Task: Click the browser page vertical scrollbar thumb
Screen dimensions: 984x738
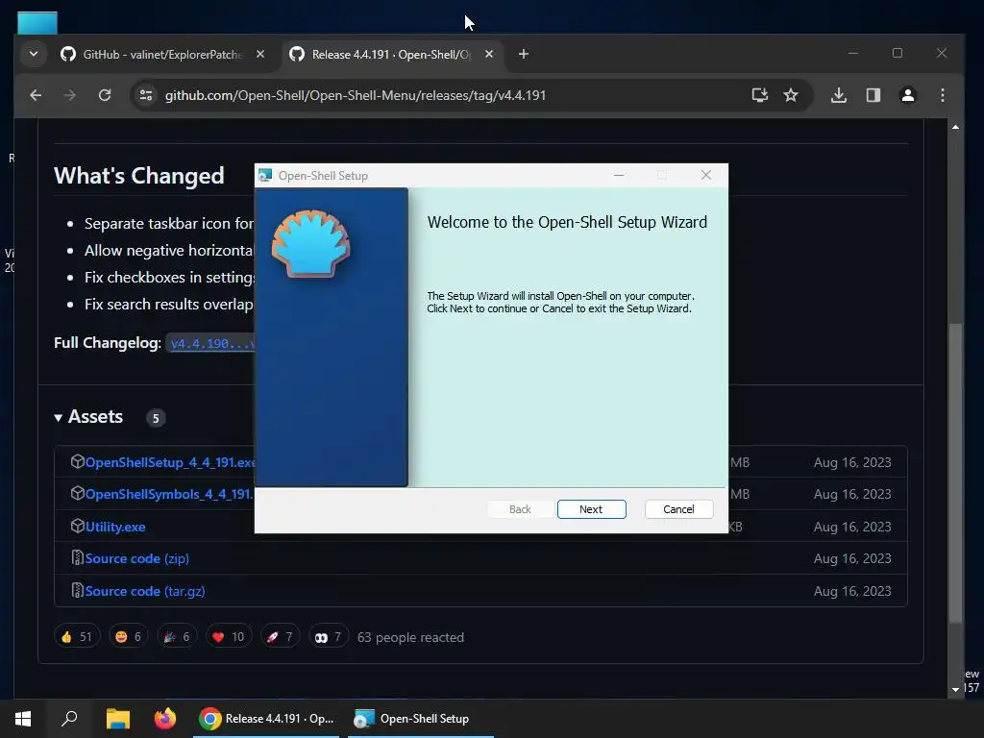Action: coord(955,473)
